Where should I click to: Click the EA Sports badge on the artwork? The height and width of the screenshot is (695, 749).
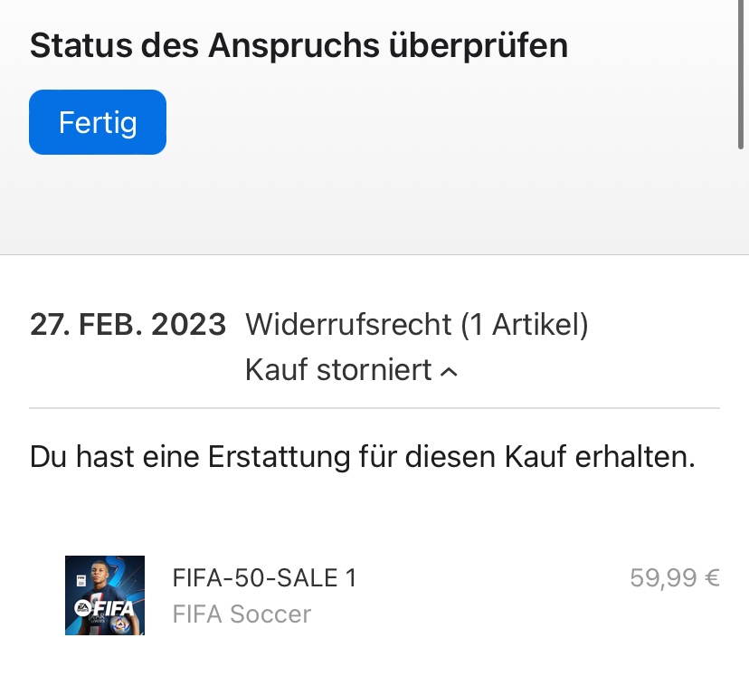coord(80,607)
